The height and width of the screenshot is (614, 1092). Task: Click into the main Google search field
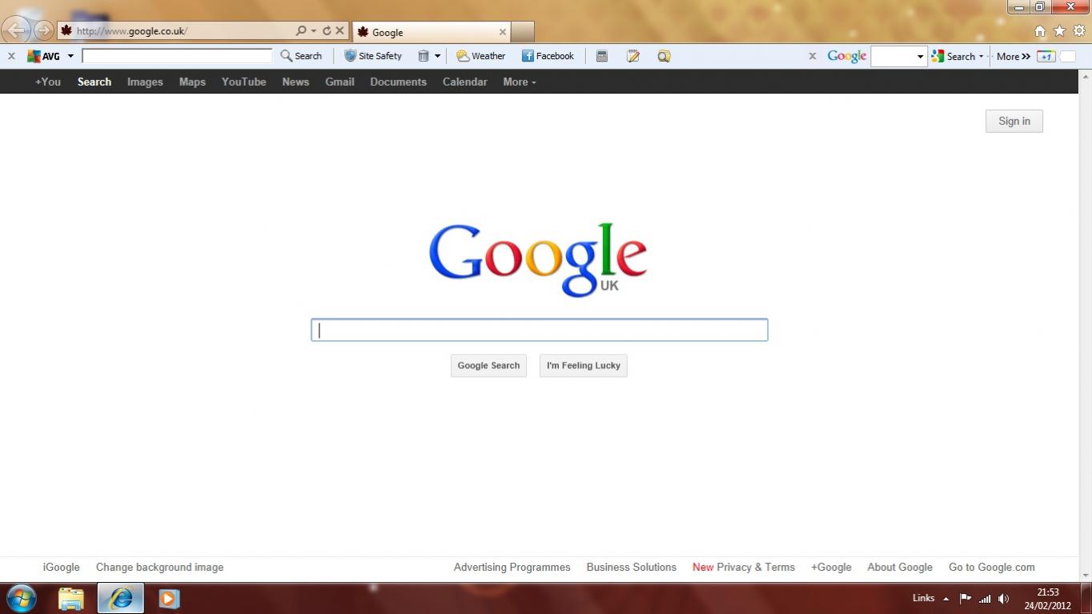coord(539,330)
